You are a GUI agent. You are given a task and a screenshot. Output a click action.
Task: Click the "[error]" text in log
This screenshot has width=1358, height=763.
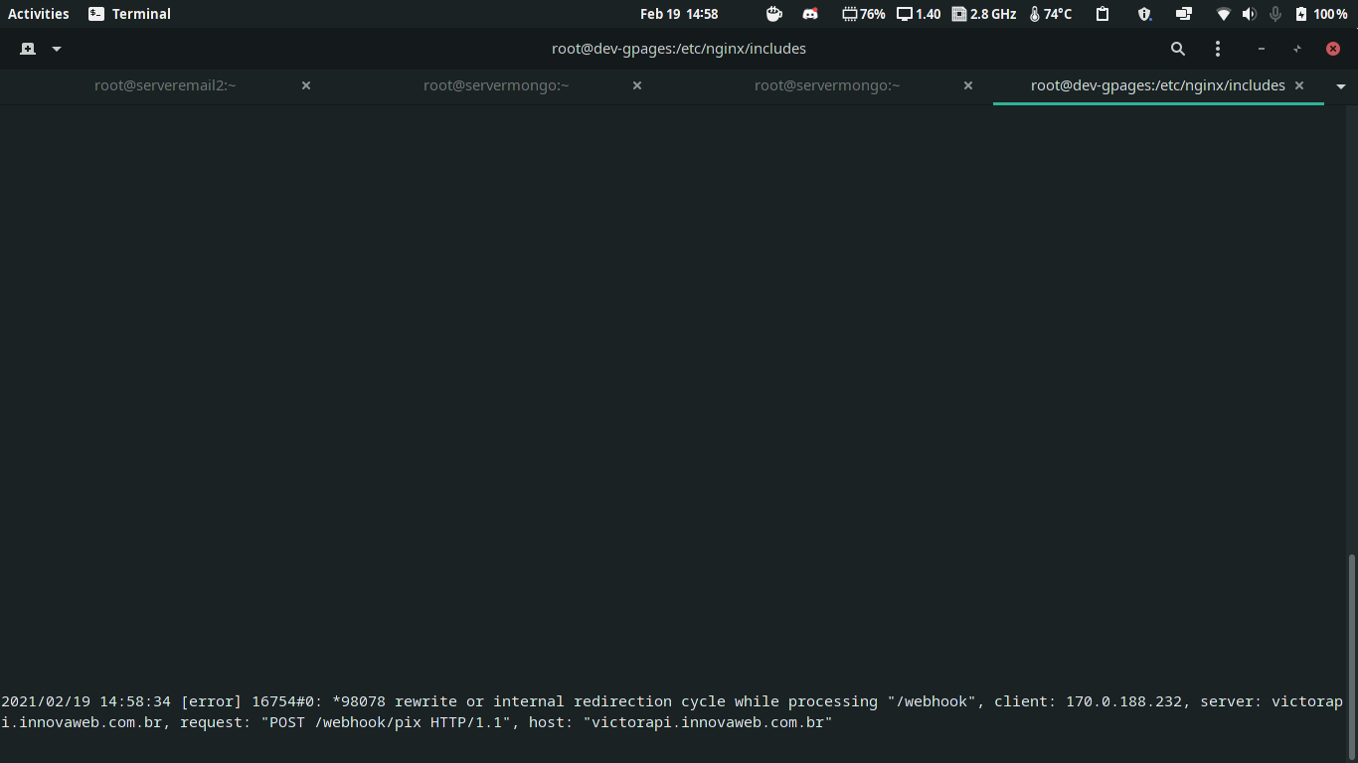[211, 701]
